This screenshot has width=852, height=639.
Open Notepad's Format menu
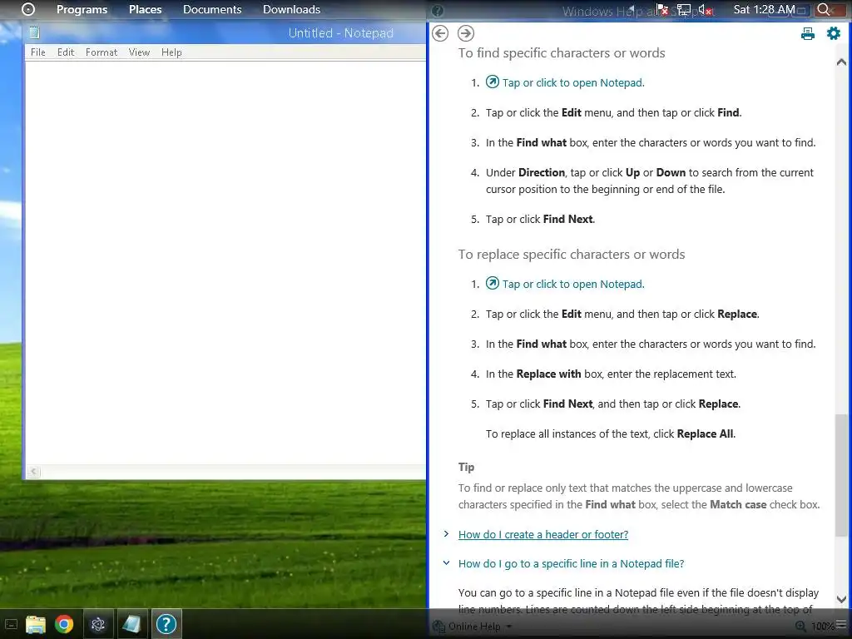pos(102,52)
